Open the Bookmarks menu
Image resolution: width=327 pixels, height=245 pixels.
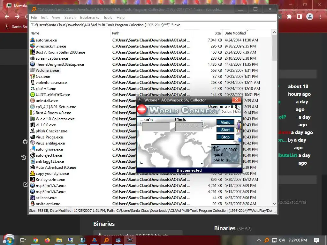(89, 18)
